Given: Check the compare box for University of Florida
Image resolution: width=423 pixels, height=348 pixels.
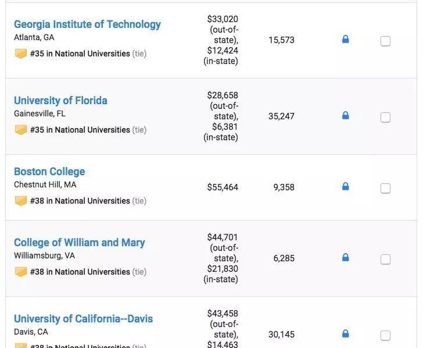Looking at the screenshot, I should 385,118.
